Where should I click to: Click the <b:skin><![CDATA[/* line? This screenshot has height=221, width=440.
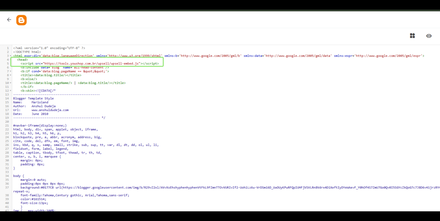pos(38,91)
